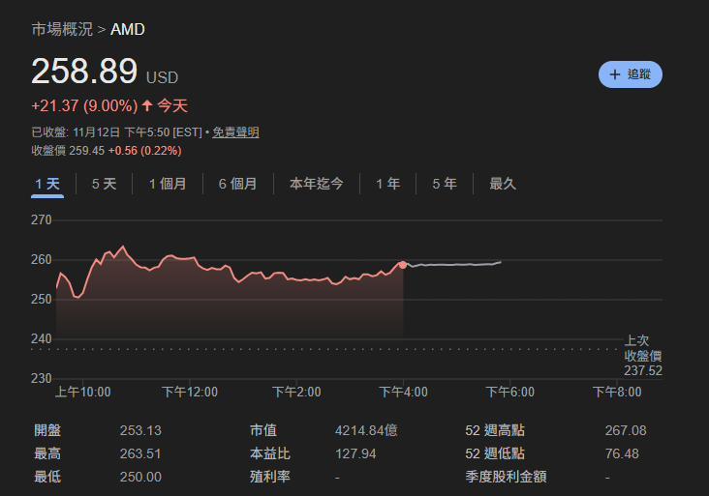The image size is (709, 496).
Task: Click the 上次收盤價 237.52 label
Action: click(642, 356)
